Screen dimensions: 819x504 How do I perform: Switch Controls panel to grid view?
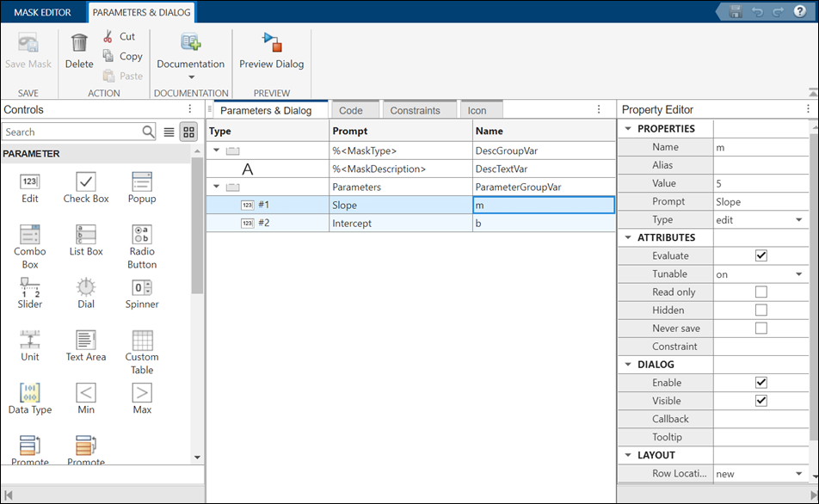click(188, 132)
